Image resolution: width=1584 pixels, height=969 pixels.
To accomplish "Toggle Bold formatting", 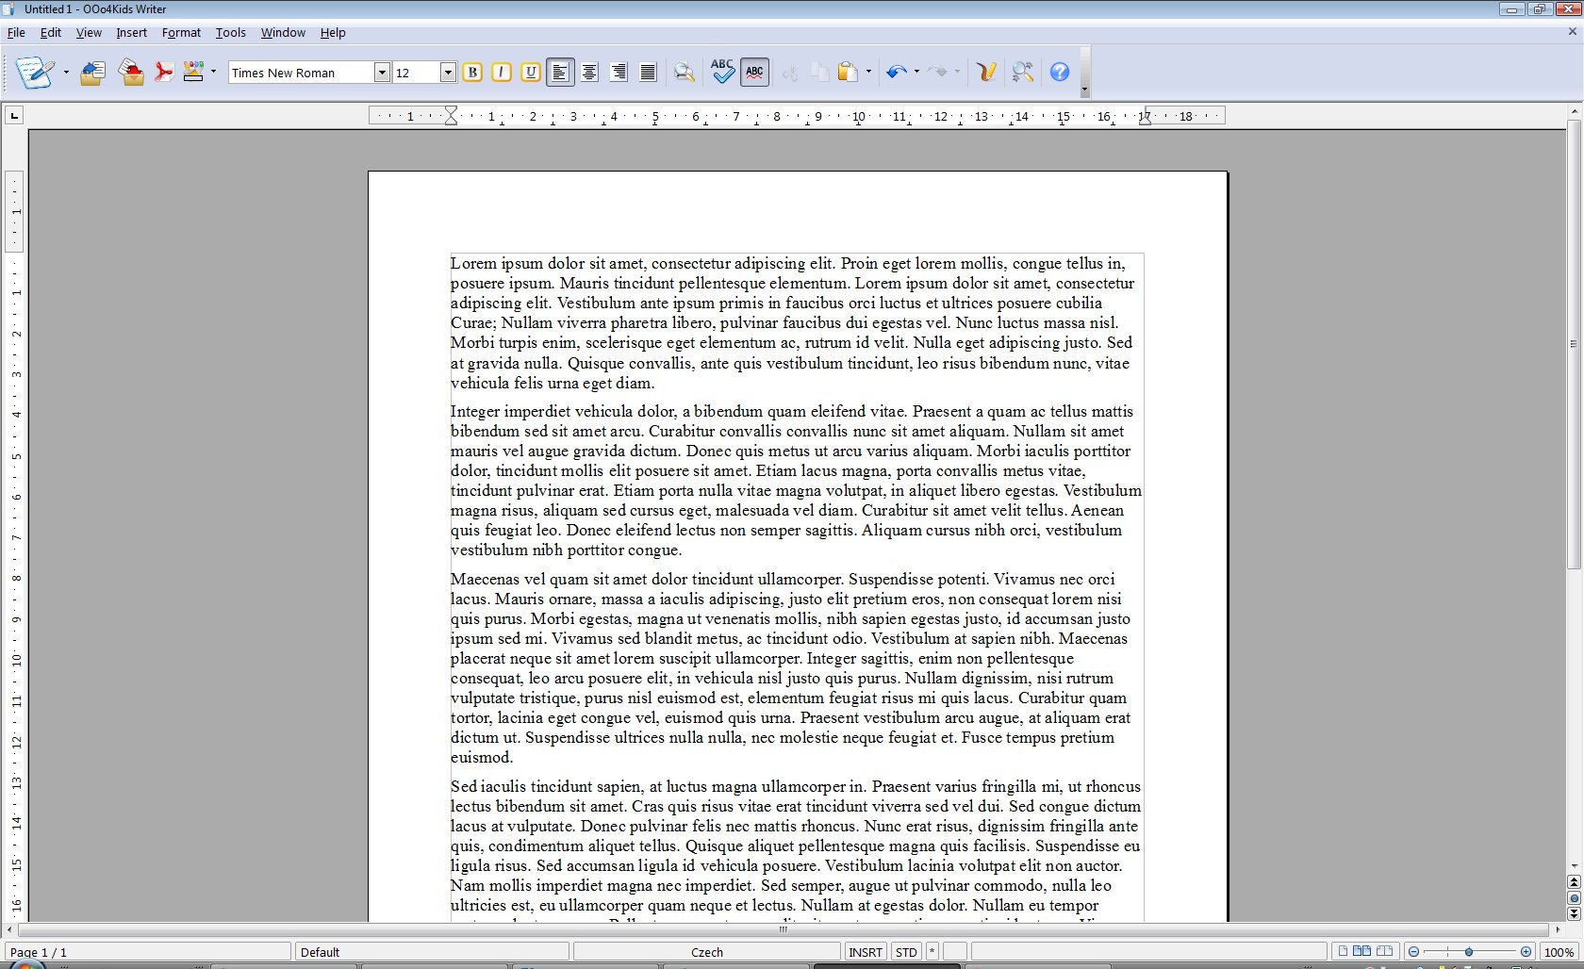I will pos(473,73).
